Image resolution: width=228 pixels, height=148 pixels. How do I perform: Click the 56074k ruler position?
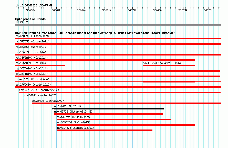[x=183, y=10]
